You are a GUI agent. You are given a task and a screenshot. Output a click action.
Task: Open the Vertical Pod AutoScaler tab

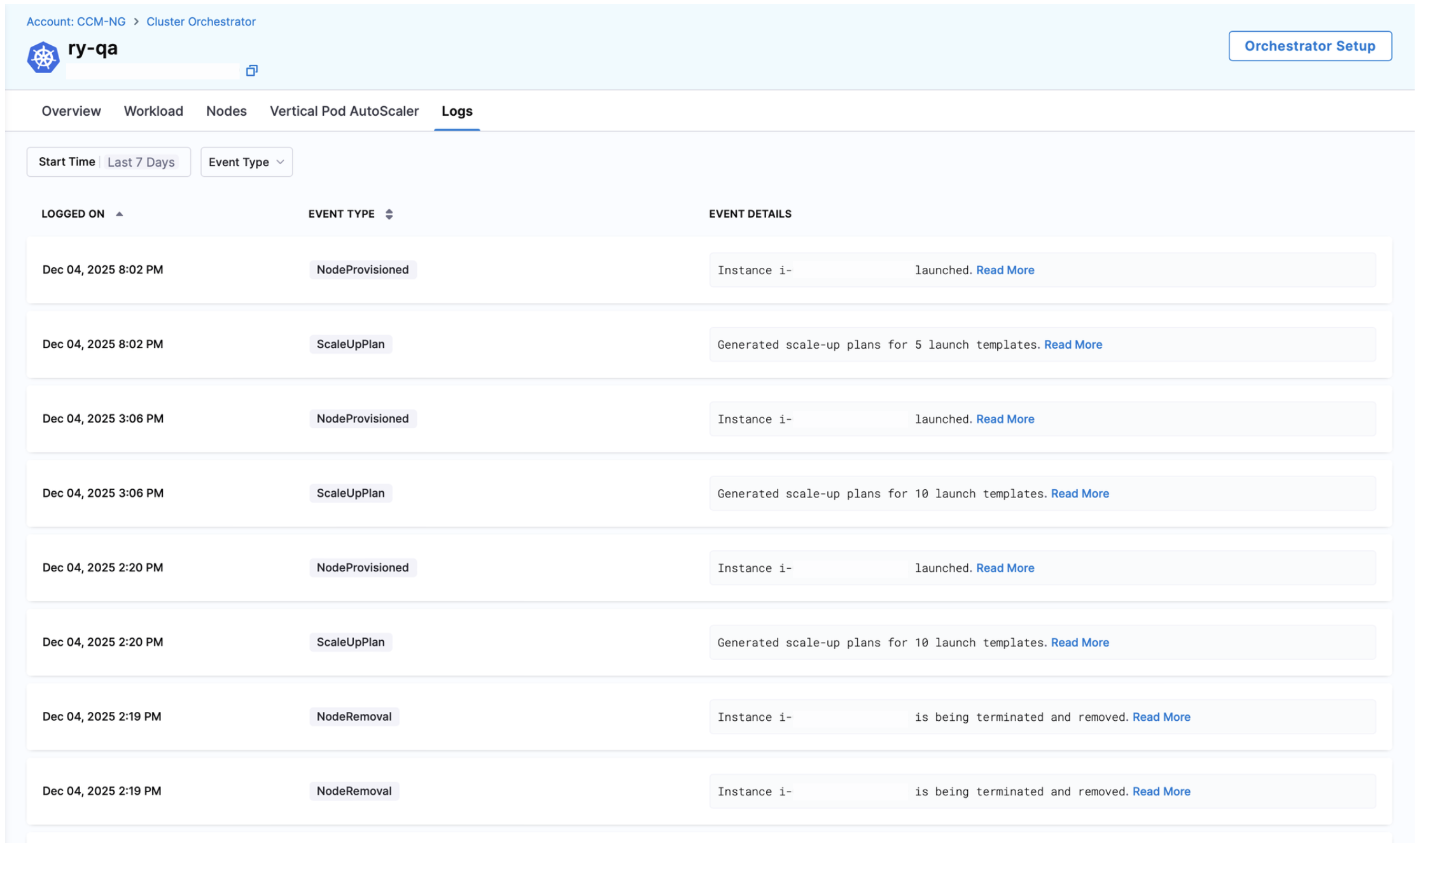344,111
